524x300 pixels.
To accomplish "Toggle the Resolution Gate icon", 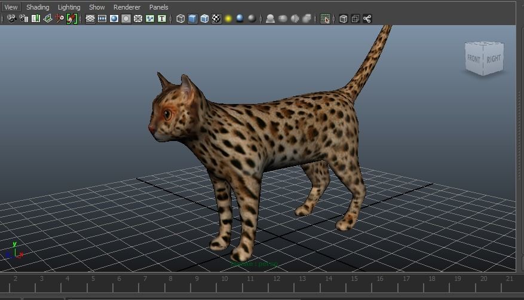I will pyautogui.click(x=114, y=19).
